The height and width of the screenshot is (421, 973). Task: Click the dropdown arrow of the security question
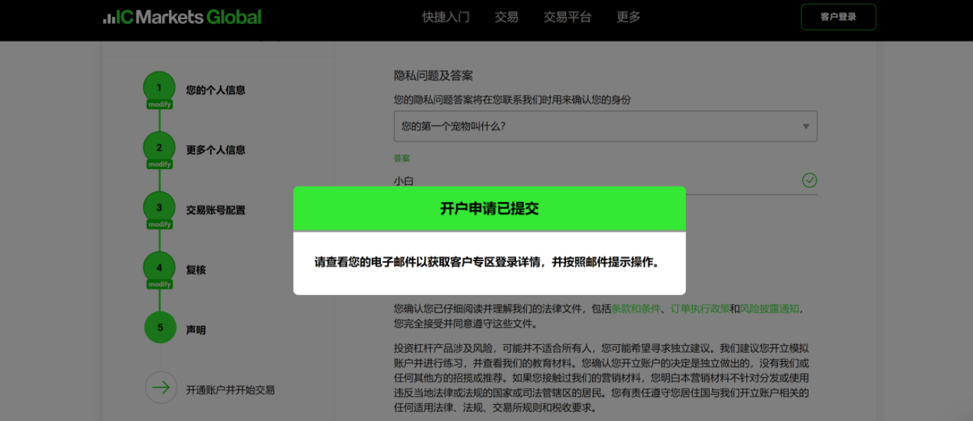click(805, 127)
